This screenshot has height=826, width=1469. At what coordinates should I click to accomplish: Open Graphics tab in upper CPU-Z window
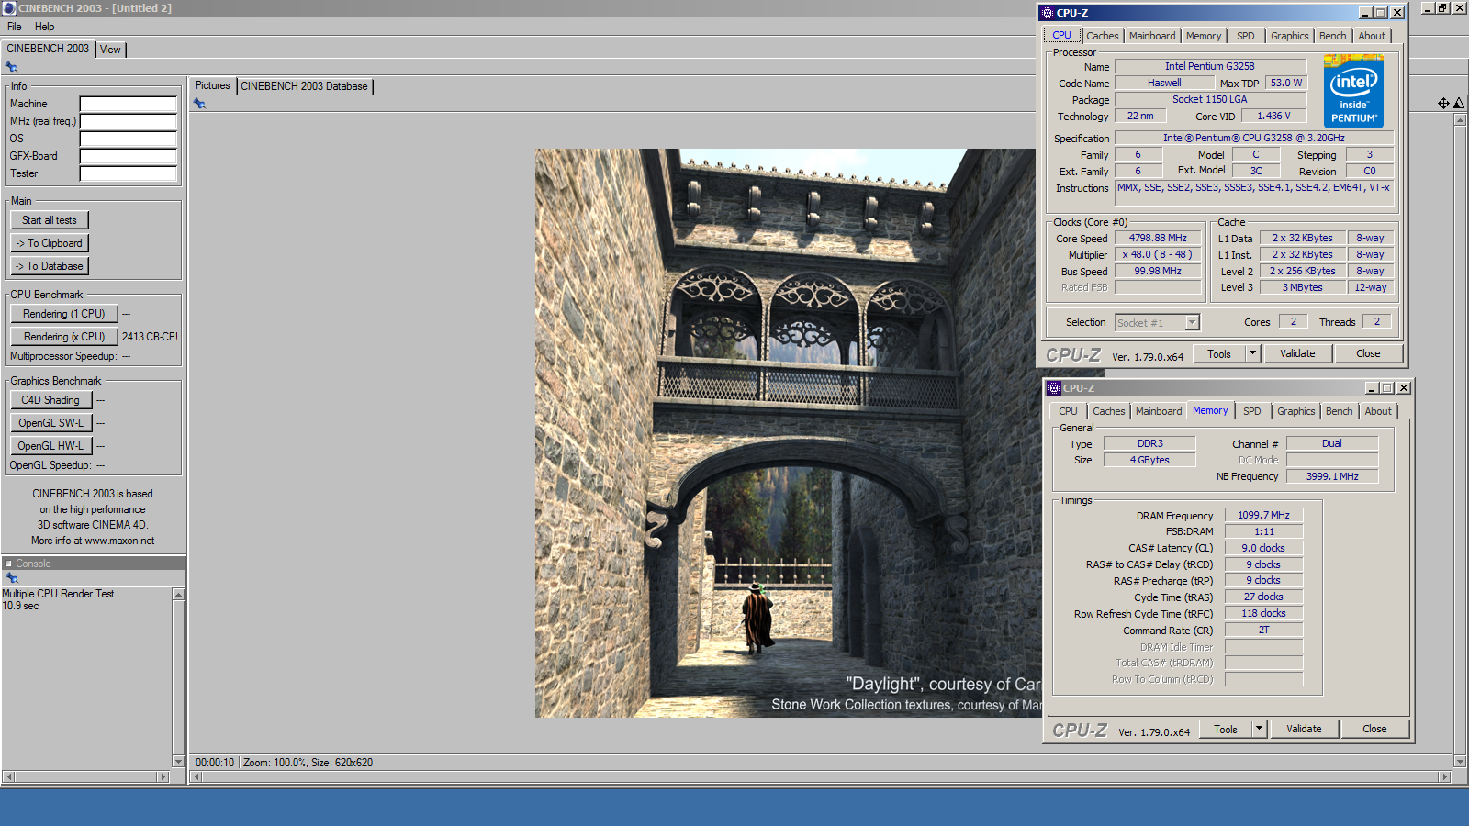(x=1290, y=36)
